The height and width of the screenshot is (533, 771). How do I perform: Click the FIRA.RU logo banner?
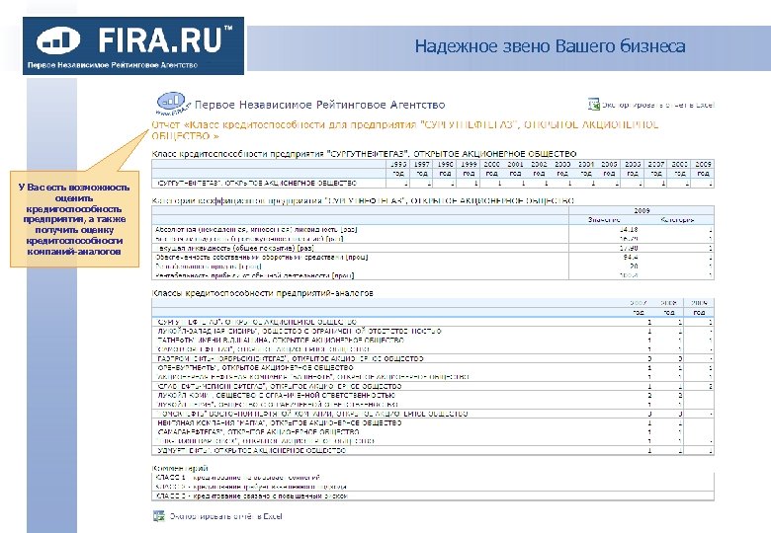[133, 45]
